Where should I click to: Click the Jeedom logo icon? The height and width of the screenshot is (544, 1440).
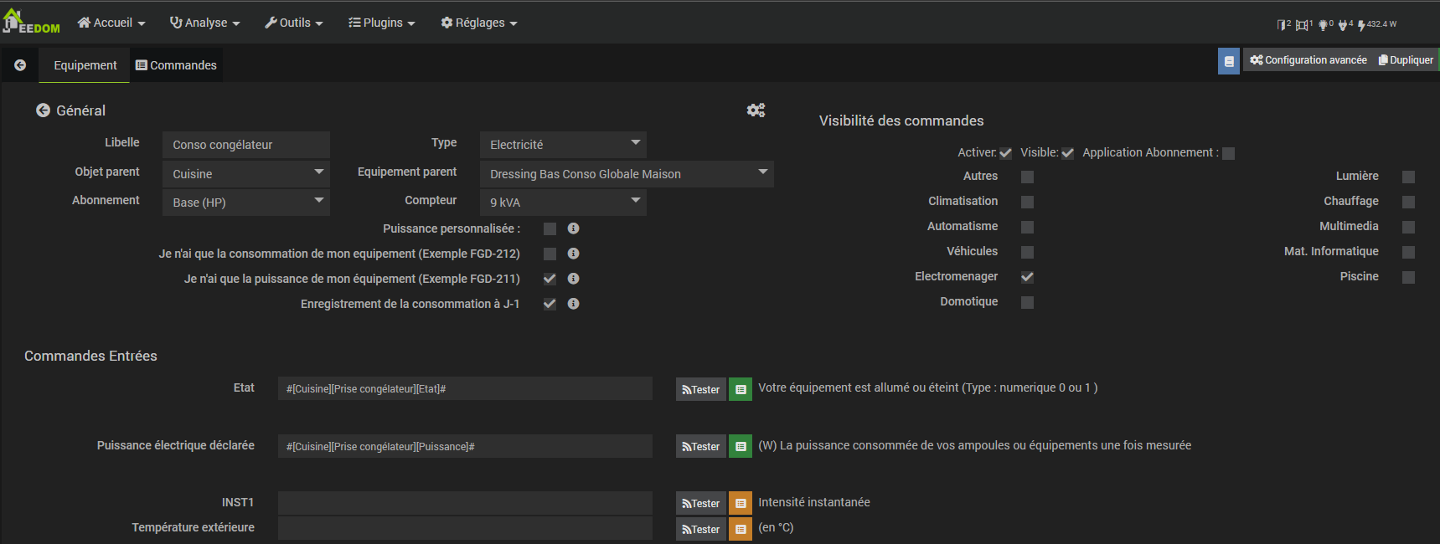(x=31, y=23)
